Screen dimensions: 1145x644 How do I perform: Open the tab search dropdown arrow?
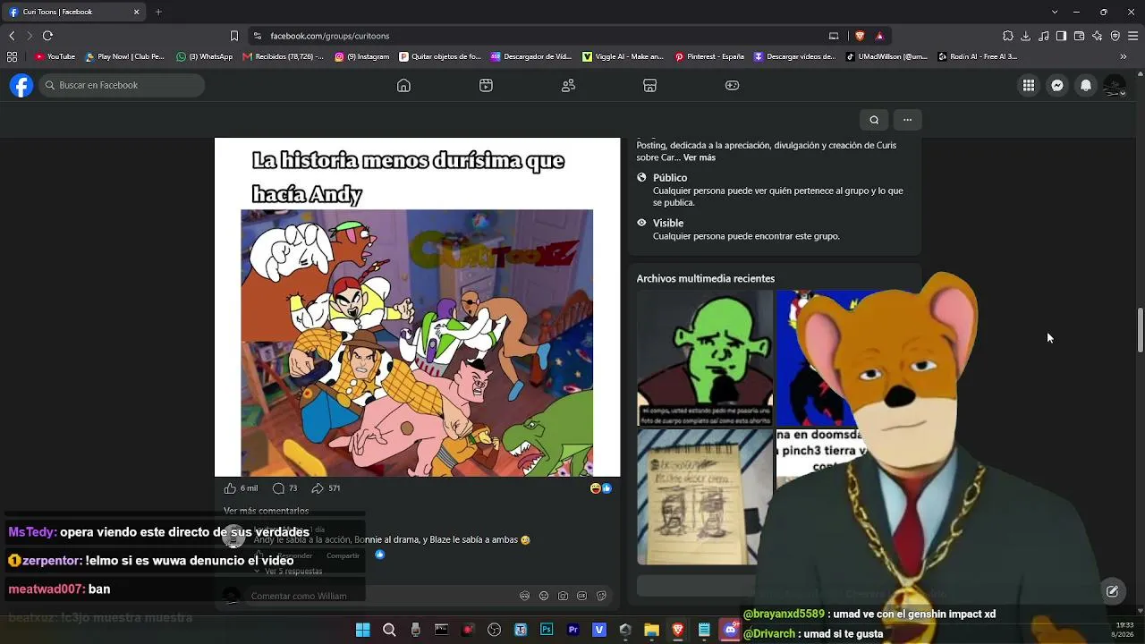coord(1055,12)
